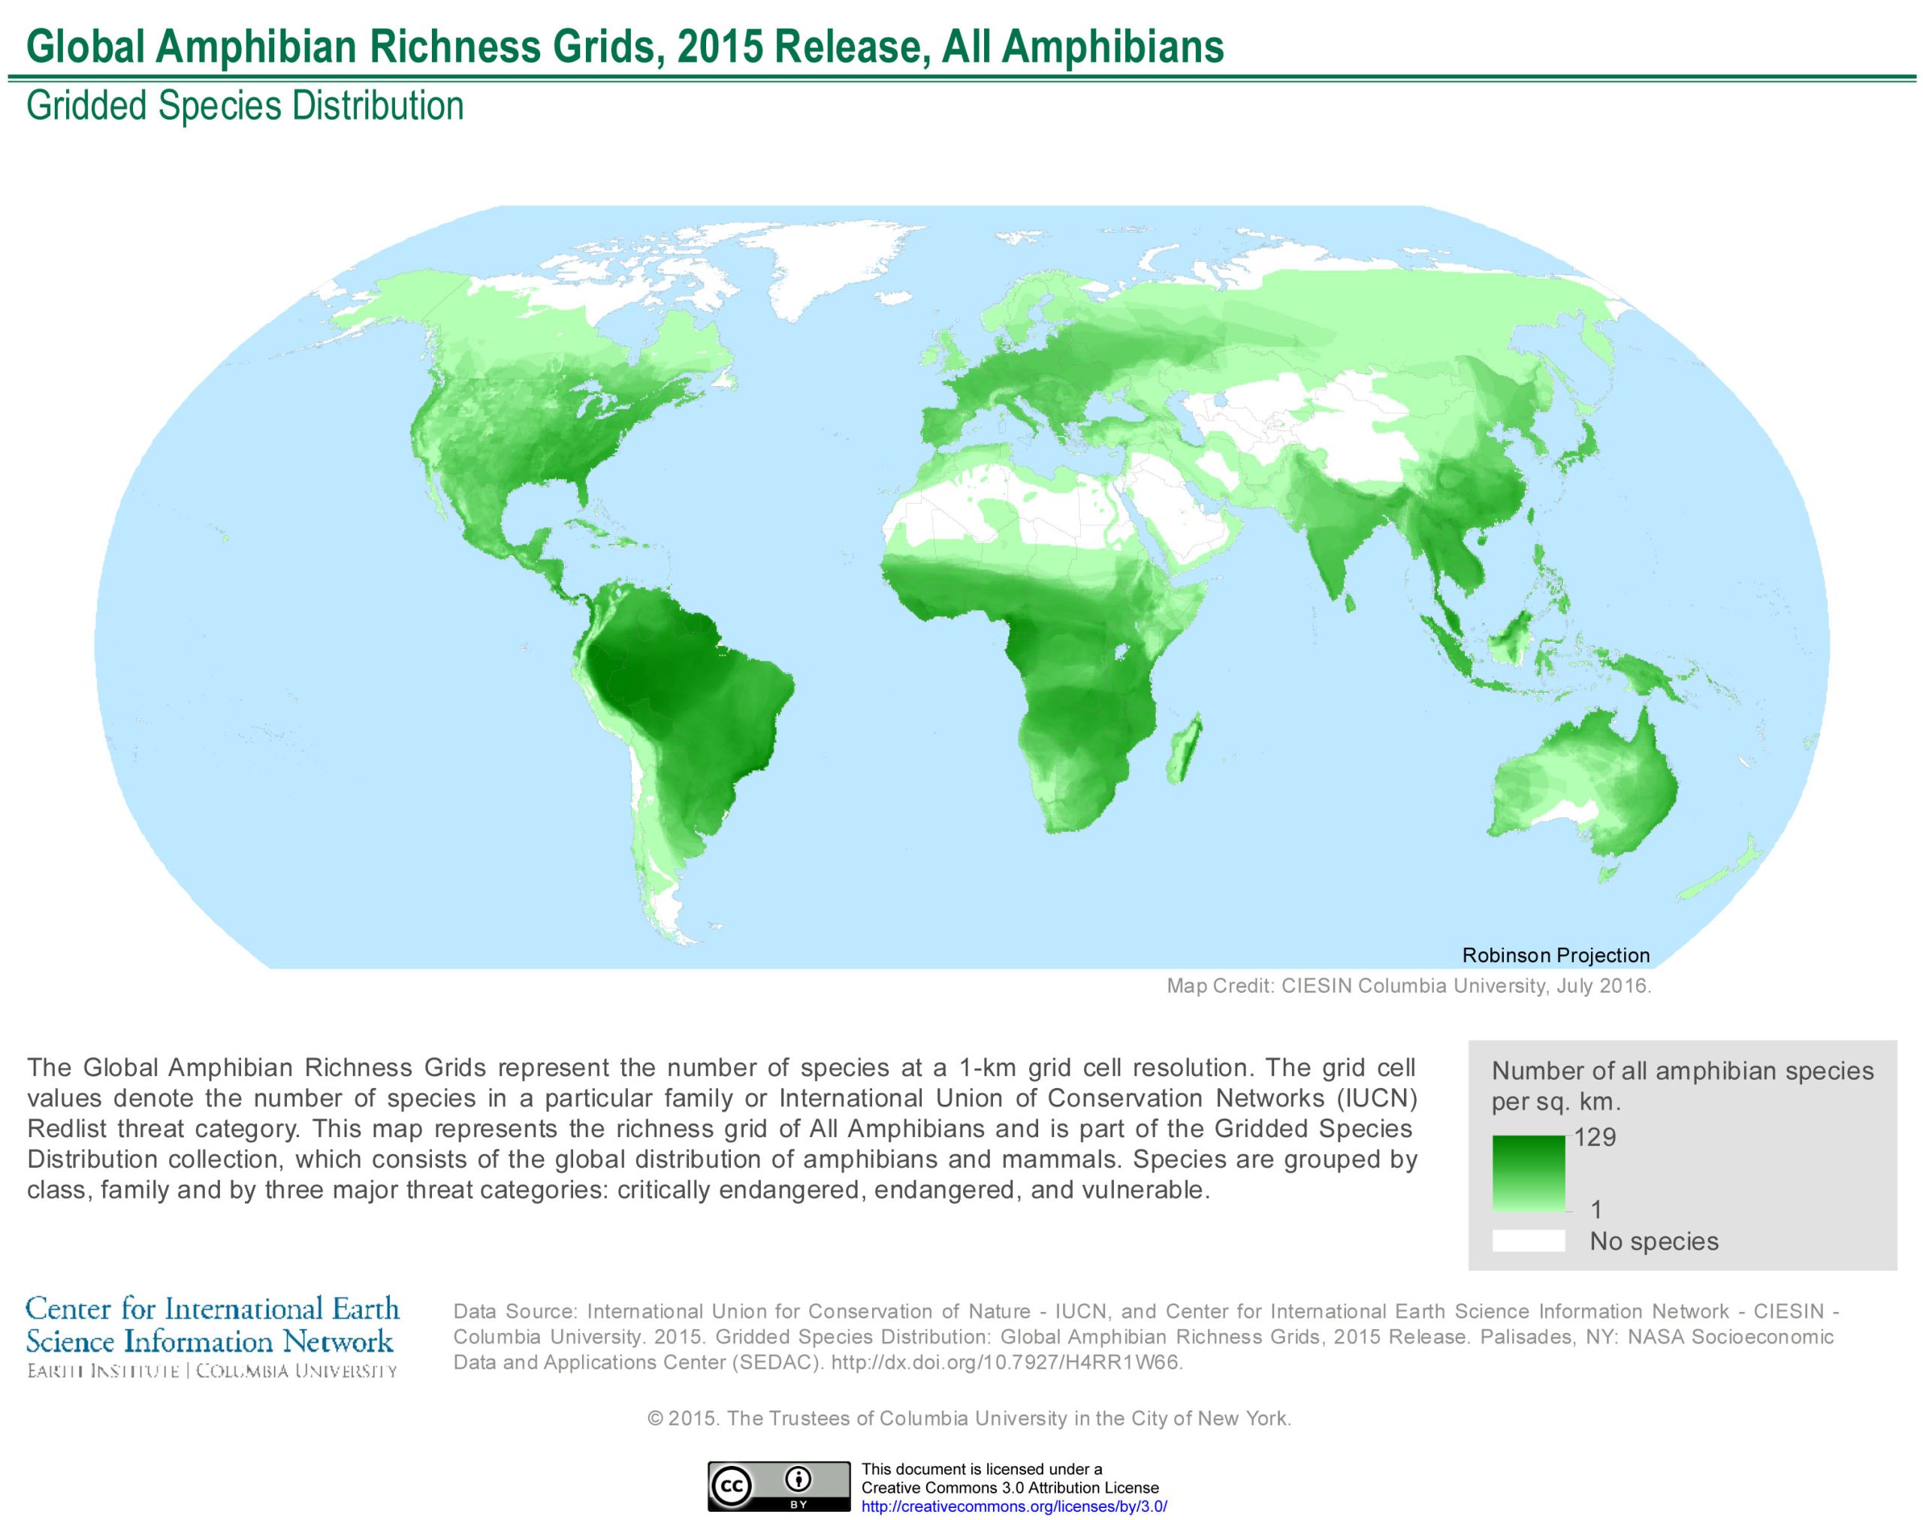Click 'Creative Commons 3.0 Attribution License' text
Screen dimensions: 1923x1520
1010,1488
